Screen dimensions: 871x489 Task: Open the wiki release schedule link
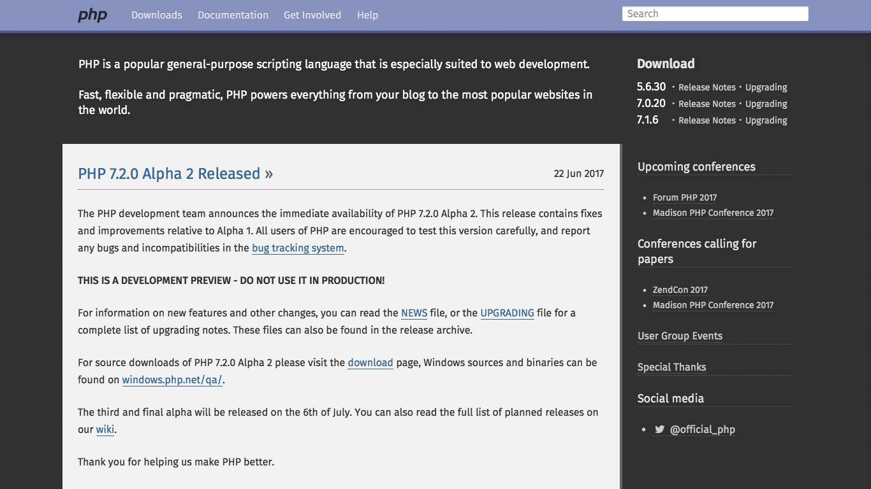105,429
